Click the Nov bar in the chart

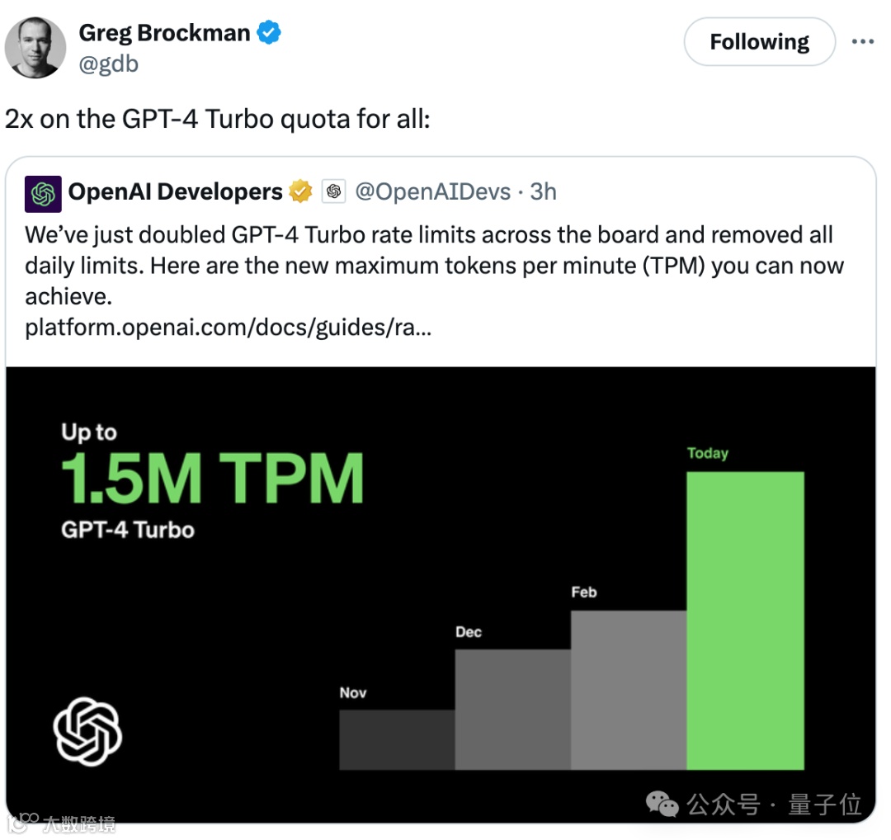point(396,739)
